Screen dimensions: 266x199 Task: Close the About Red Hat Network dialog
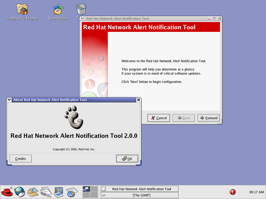(138, 100)
